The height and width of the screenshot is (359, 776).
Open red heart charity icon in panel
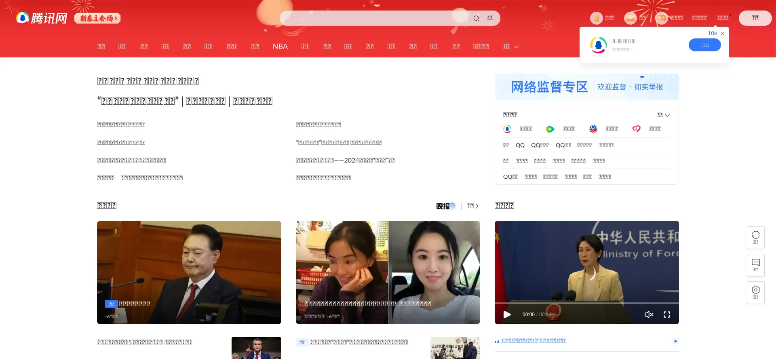point(636,129)
